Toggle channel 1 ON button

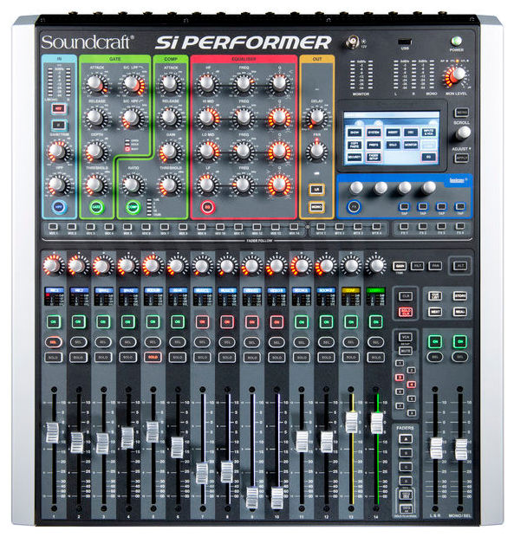pyautogui.click(x=54, y=322)
